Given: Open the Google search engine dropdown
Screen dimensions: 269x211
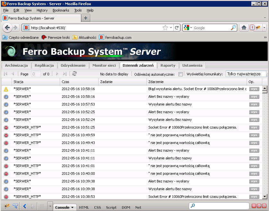Looking at the screenshot, I should tap(187, 28).
